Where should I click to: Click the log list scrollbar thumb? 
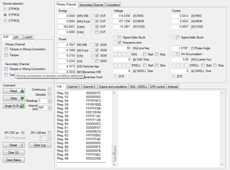tap(114, 153)
